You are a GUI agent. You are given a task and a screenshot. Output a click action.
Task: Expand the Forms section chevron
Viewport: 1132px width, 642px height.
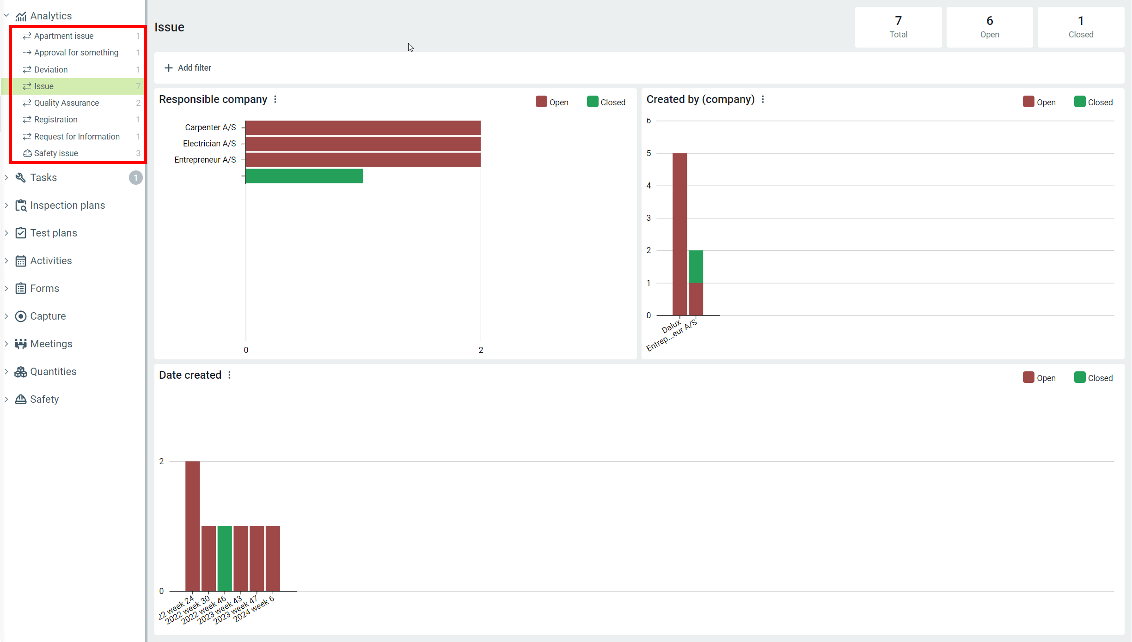coord(6,288)
